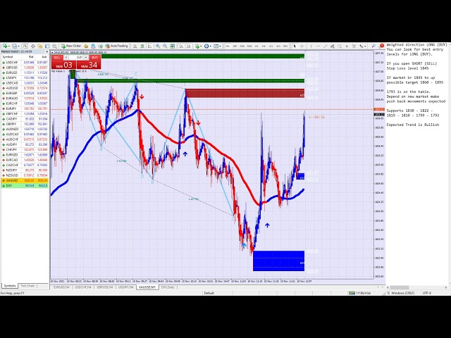Select the GBPUSD symbol in Market Watch

pyautogui.click(x=11, y=67)
